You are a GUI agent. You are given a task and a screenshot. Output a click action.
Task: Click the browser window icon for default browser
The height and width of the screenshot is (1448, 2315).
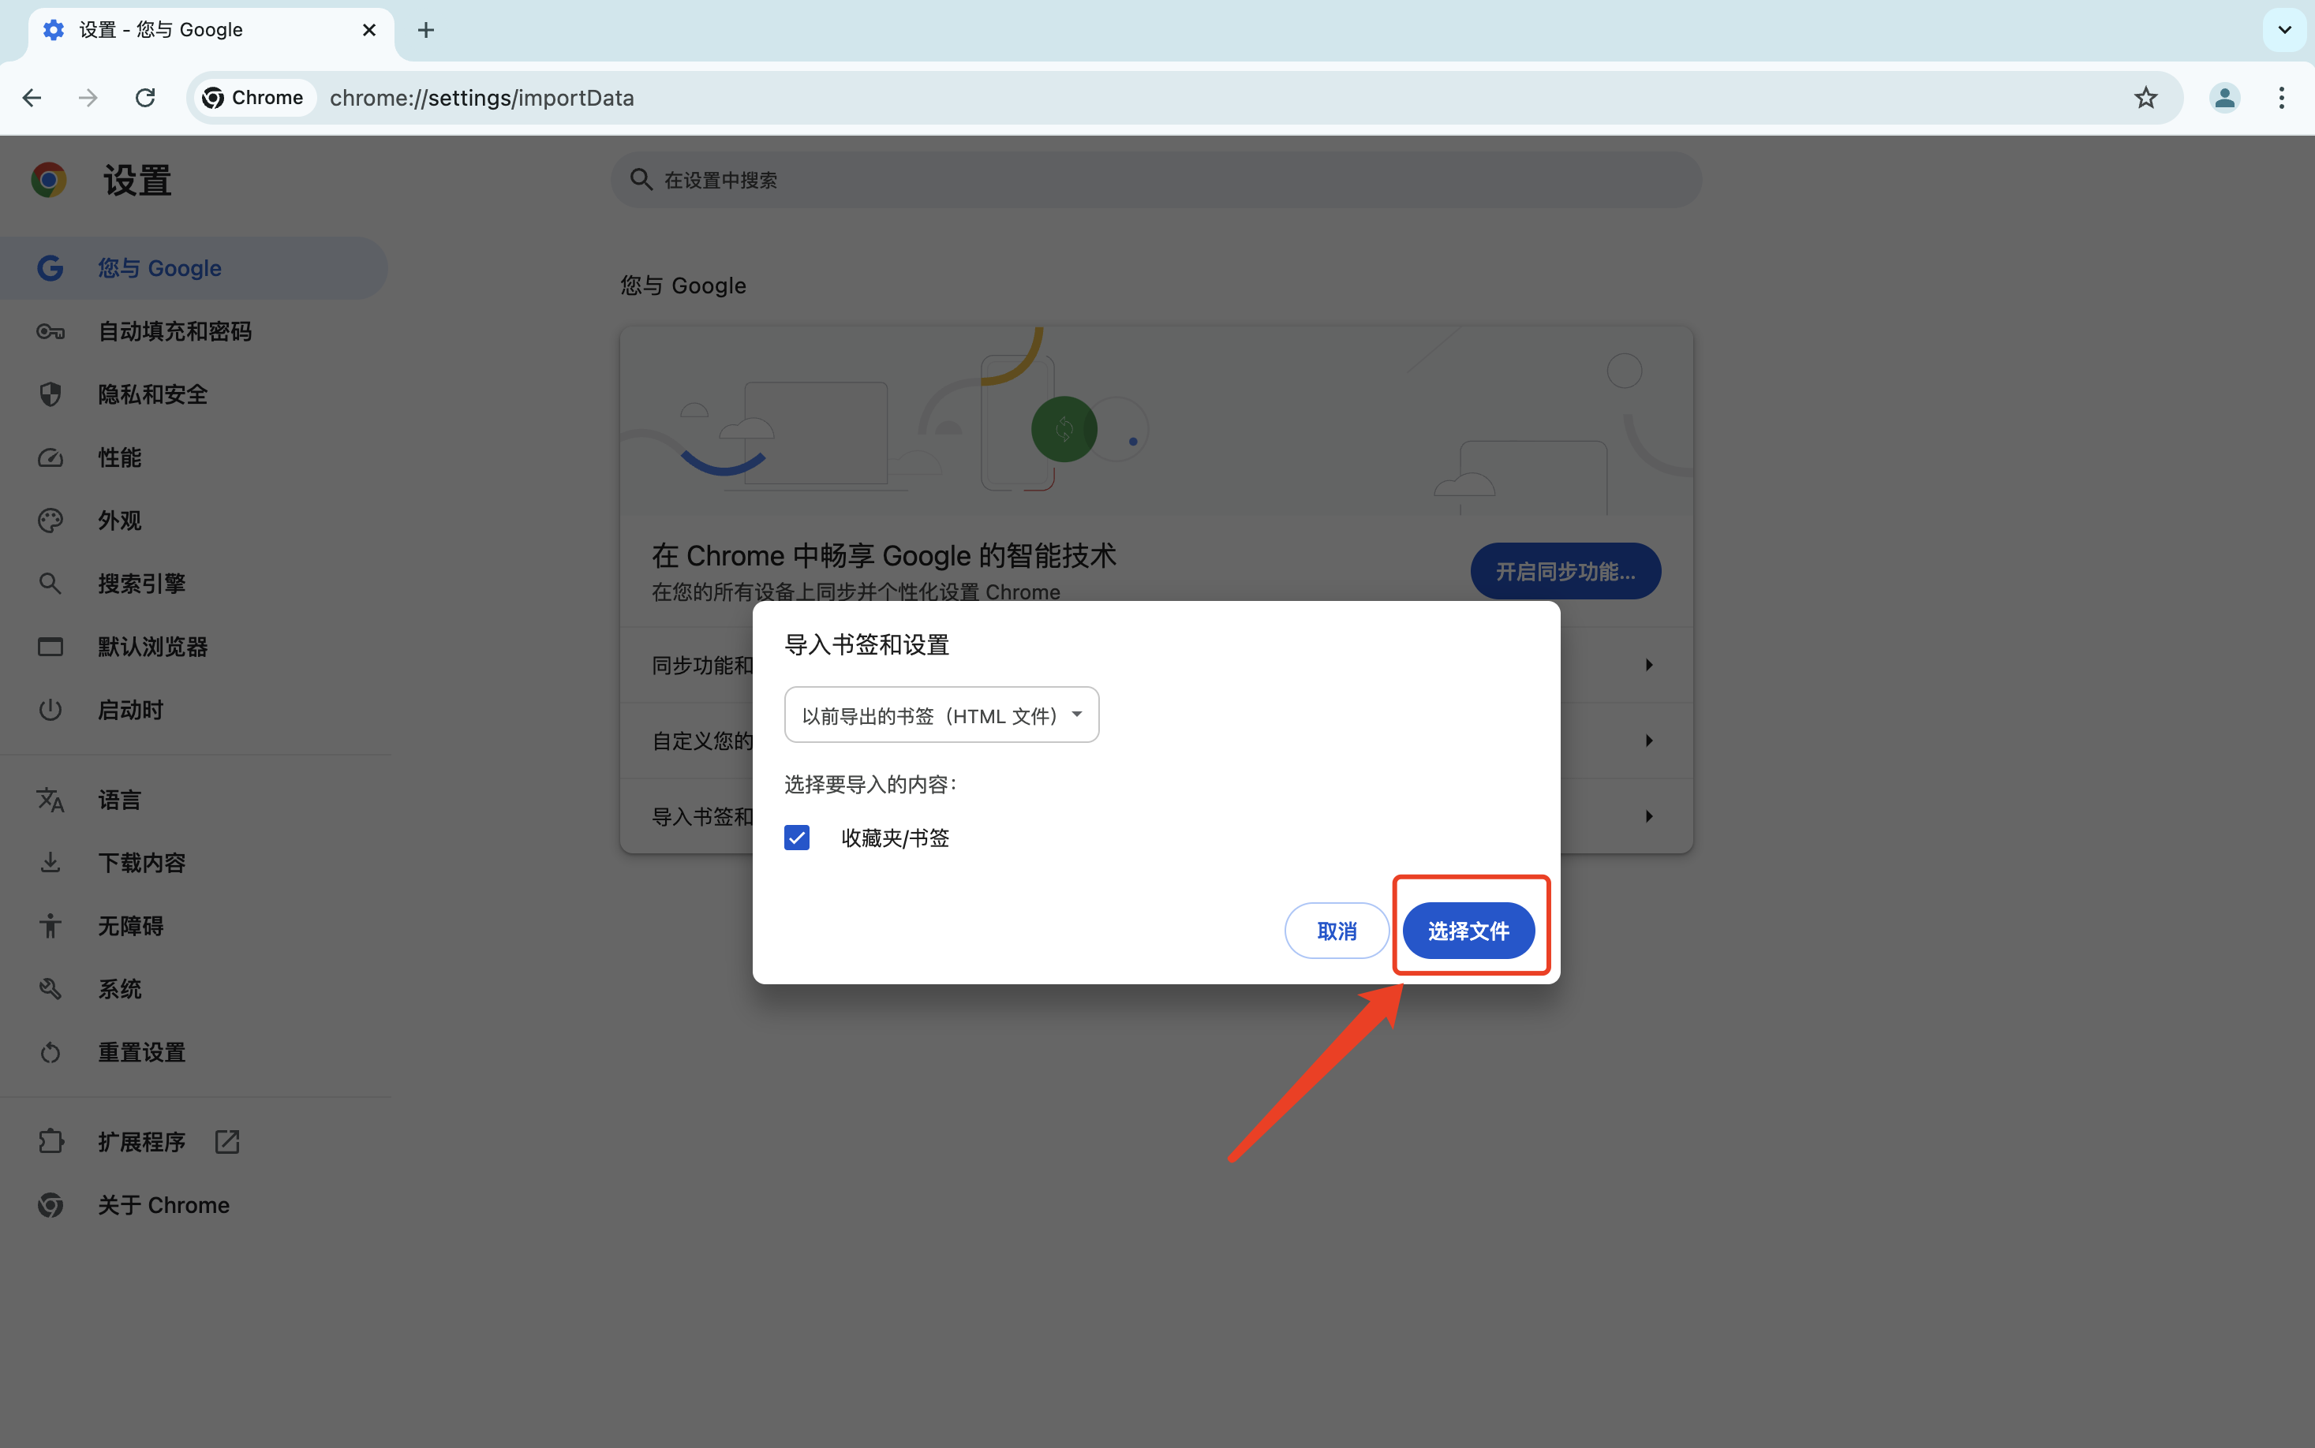50,647
